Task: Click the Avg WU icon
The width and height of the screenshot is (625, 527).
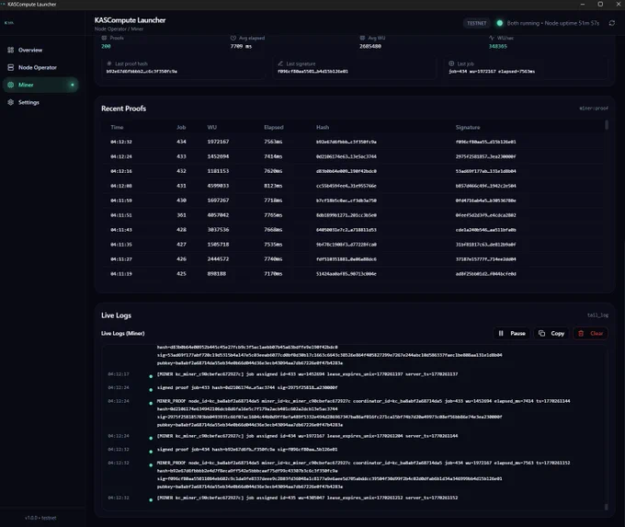Action: 362,38
